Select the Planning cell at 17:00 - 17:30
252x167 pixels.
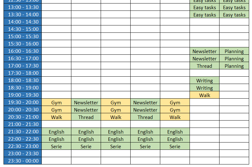(234, 66)
